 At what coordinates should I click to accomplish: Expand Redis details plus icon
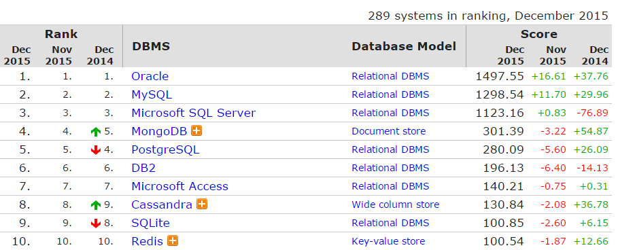click(173, 240)
